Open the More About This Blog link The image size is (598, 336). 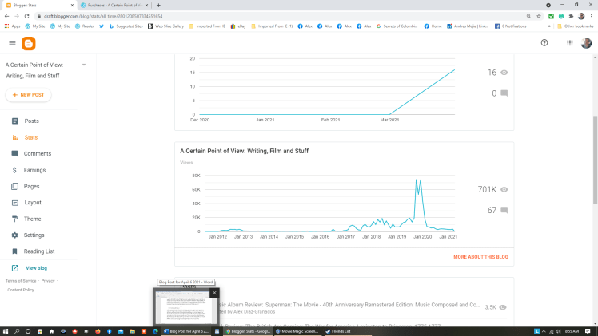[480, 257]
